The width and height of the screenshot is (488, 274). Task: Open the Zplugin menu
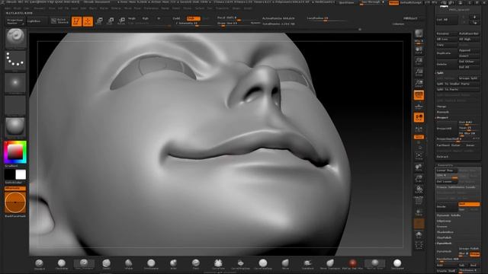click(236, 8)
